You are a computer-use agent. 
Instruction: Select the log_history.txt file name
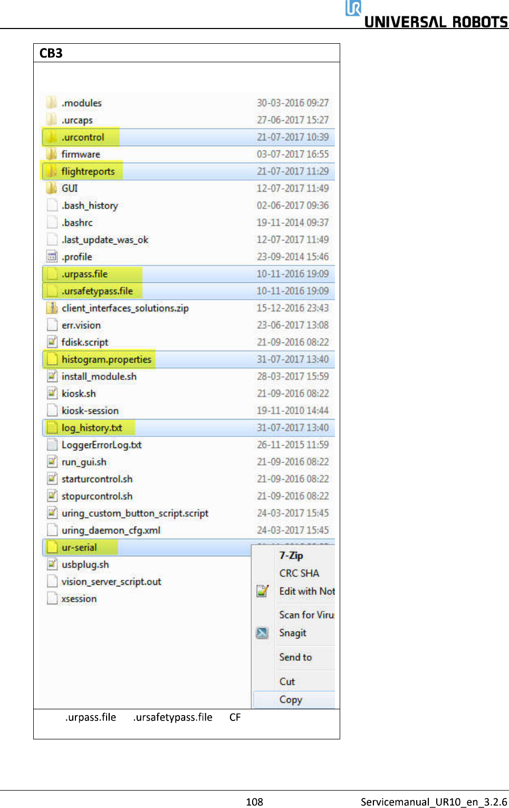[92, 428]
